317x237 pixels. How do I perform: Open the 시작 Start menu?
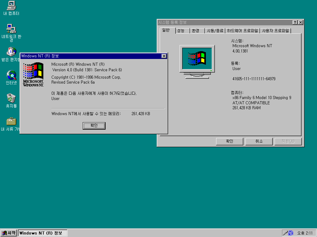point(8,233)
